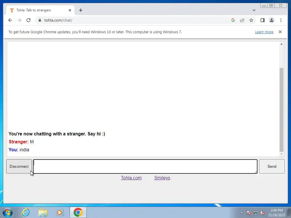291x218 pixels.
Task: Toggle the Chrome side panel
Action: pos(262,20)
